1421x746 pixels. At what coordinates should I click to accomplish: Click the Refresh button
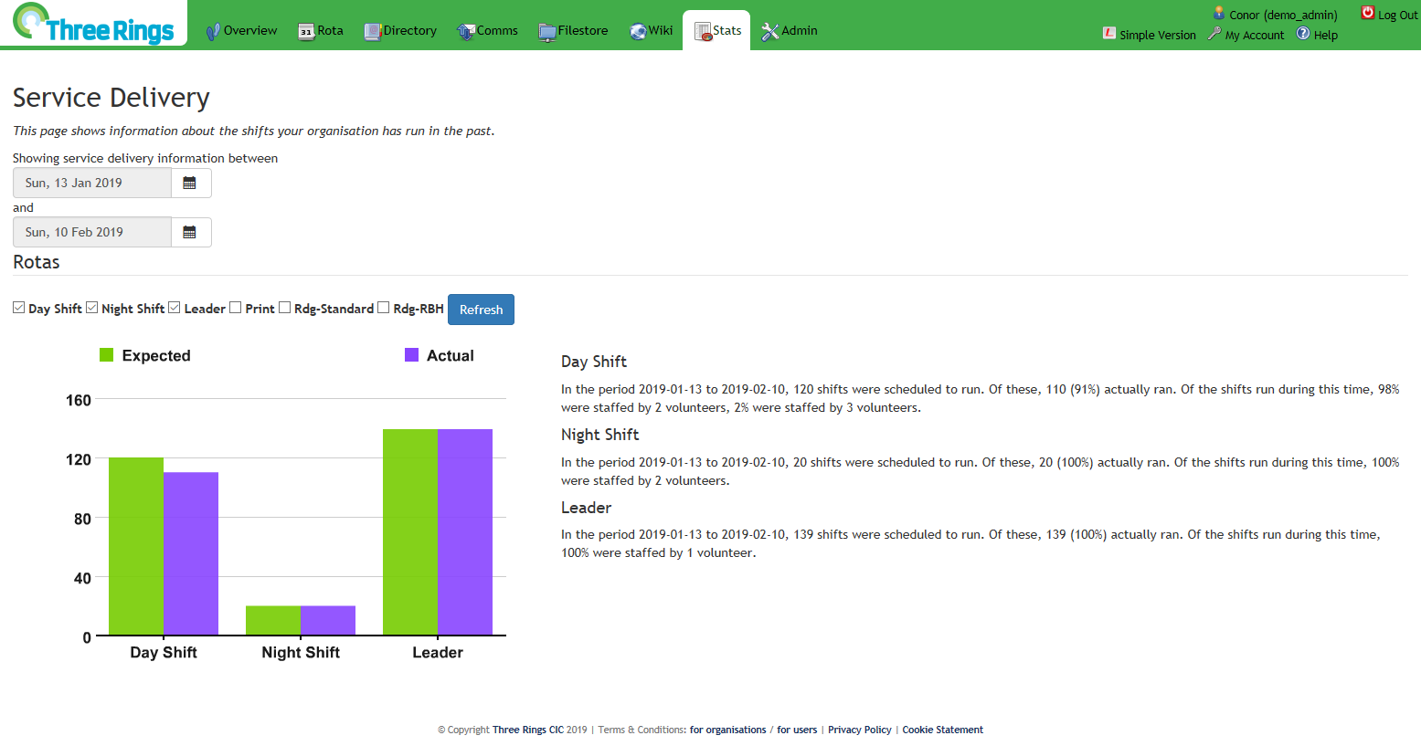coord(481,310)
